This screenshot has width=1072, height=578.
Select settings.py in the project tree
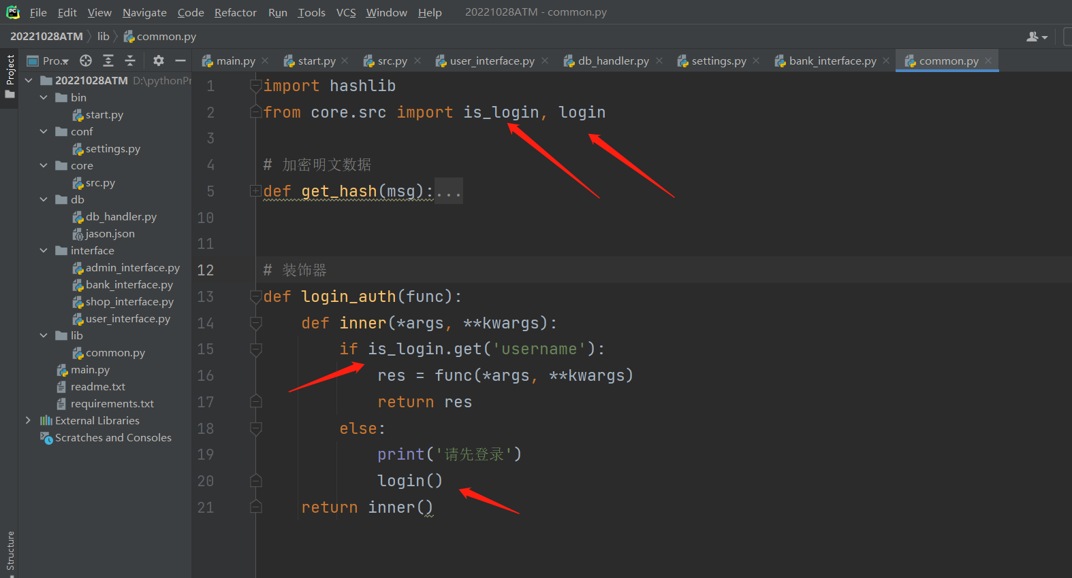(113, 149)
